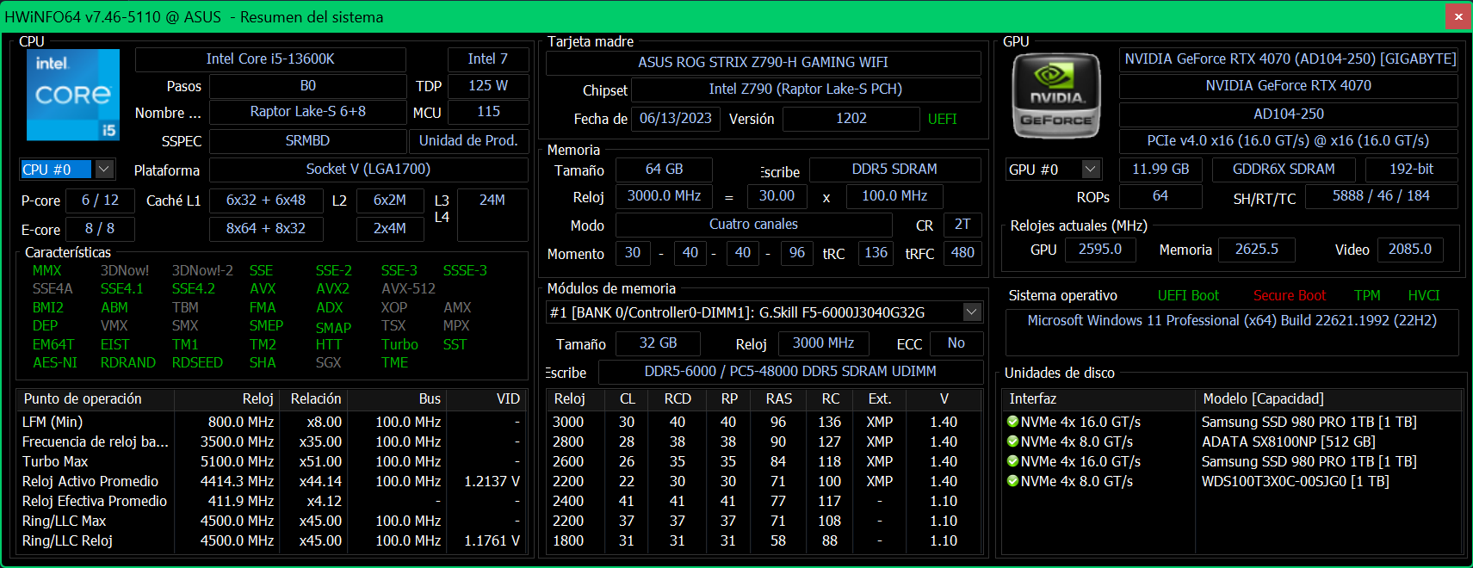Click the NVIDIA GeForce RTX 4070 GIGABYTE field

point(1289,59)
